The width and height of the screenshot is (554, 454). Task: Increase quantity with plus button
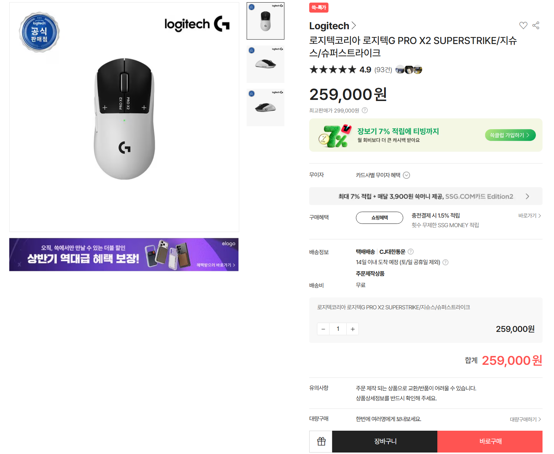(353, 329)
